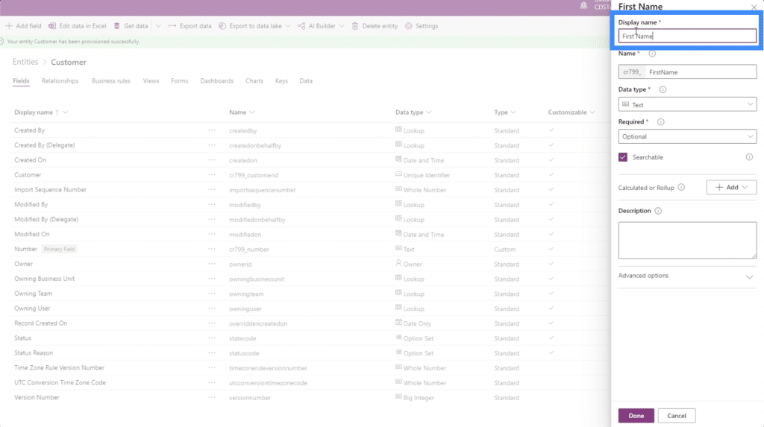Click Export to data lake
The image size is (764, 427).
click(250, 26)
